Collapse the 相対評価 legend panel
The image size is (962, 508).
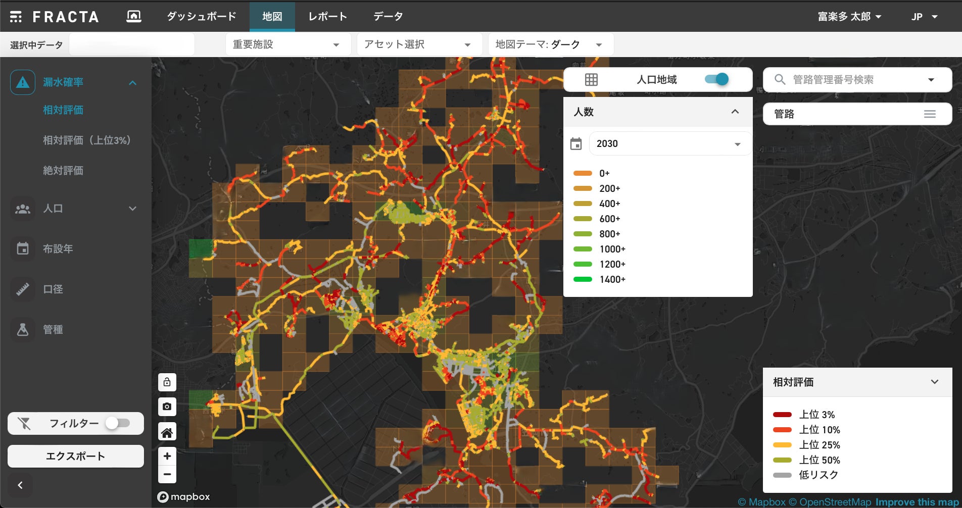pyautogui.click(x=934, y=382)
